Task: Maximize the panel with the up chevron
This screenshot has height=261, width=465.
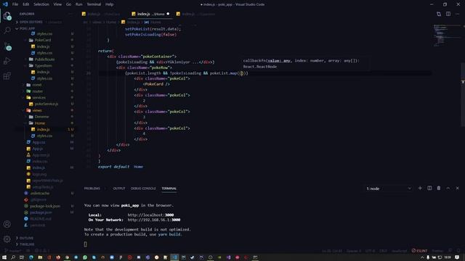Action: (x=448, y=188)
